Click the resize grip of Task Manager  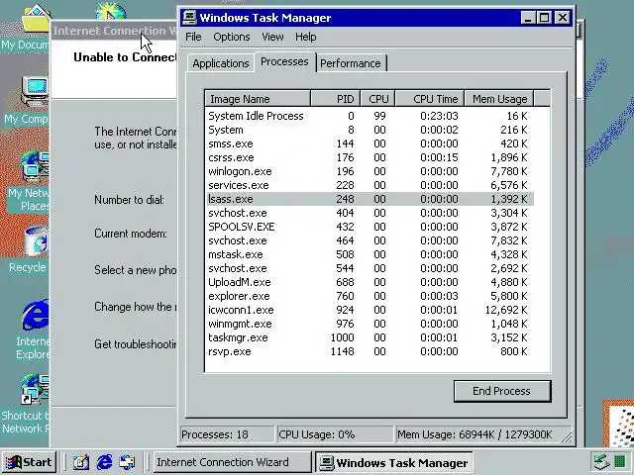[568, 437]
